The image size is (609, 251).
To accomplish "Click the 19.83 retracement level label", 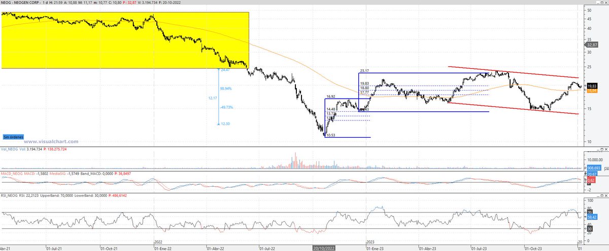I will click(x=364, y=83).
